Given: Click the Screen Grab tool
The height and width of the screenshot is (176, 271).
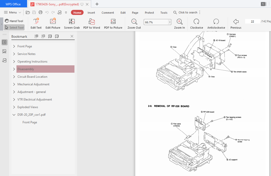Looking at the screenshot, I should point(72,24).
